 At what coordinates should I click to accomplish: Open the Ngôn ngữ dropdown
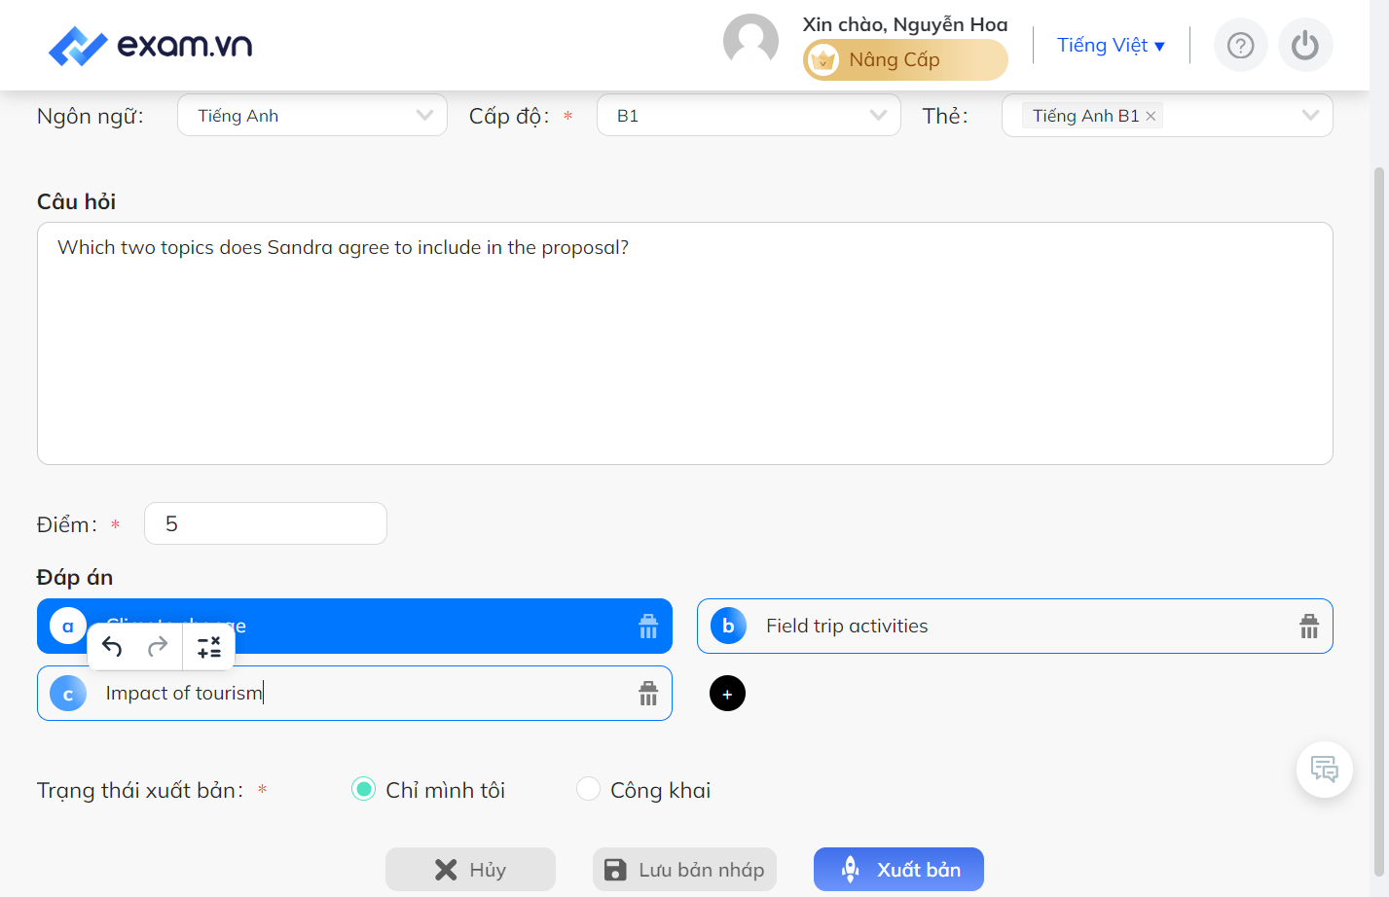pyautogui.click(x=312, y=116)
